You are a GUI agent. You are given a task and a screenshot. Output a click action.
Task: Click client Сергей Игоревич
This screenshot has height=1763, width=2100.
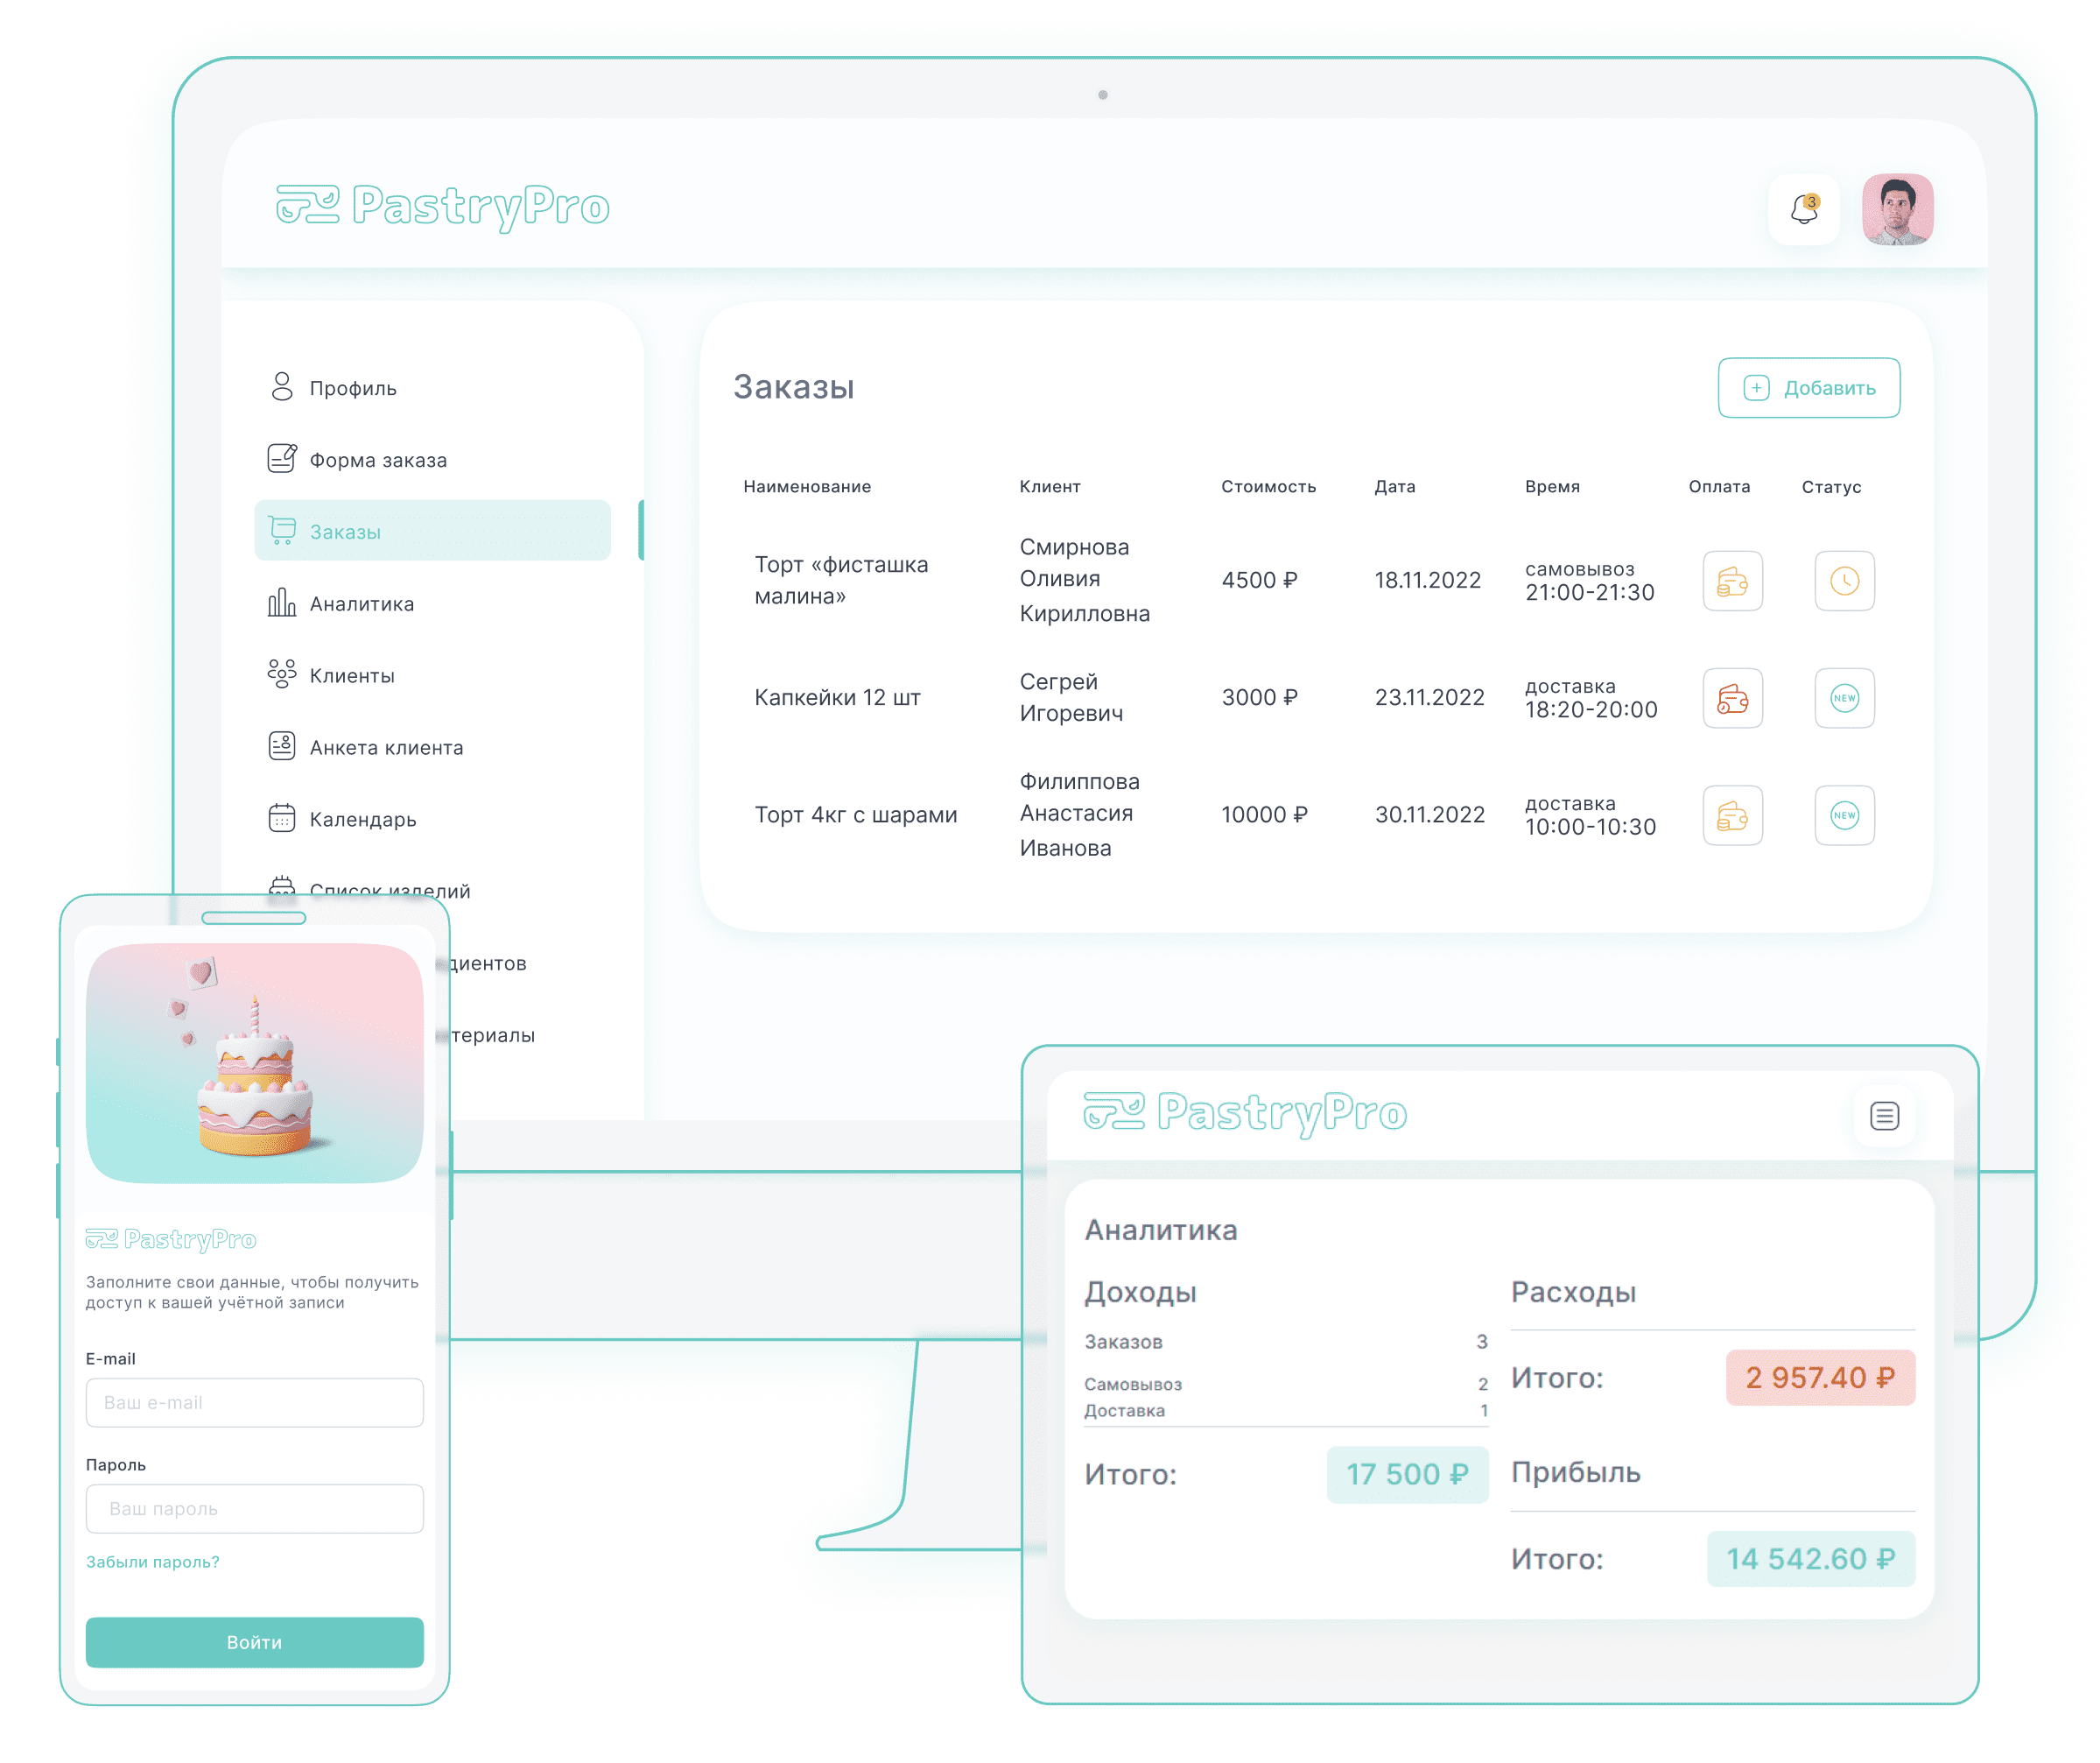1071,697
